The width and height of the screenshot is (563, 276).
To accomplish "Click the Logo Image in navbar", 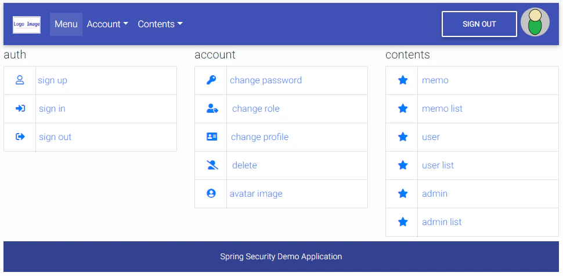I will click(27, 25).
